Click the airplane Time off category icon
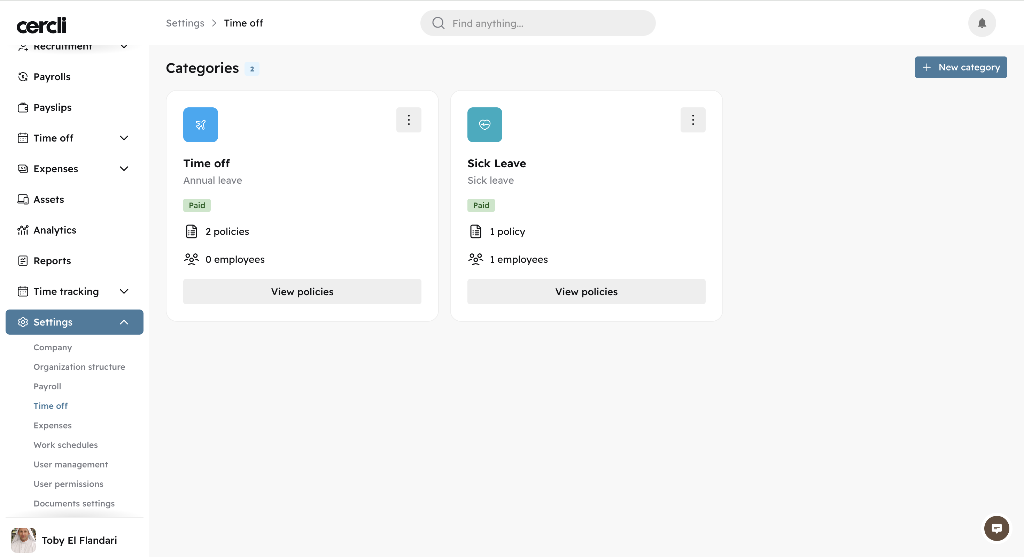 pyautogui.click(x=200, y=124)
